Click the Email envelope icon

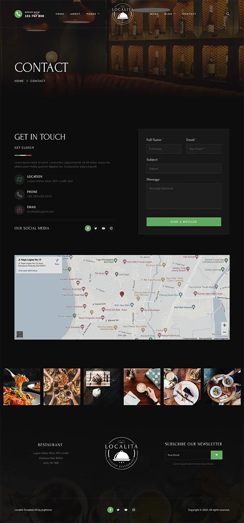(20, 210)
